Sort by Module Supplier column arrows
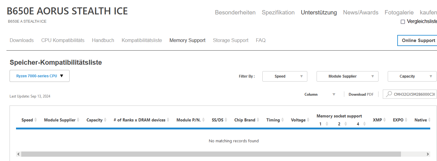This screenshot has height=161, width=437. point(78,120)
